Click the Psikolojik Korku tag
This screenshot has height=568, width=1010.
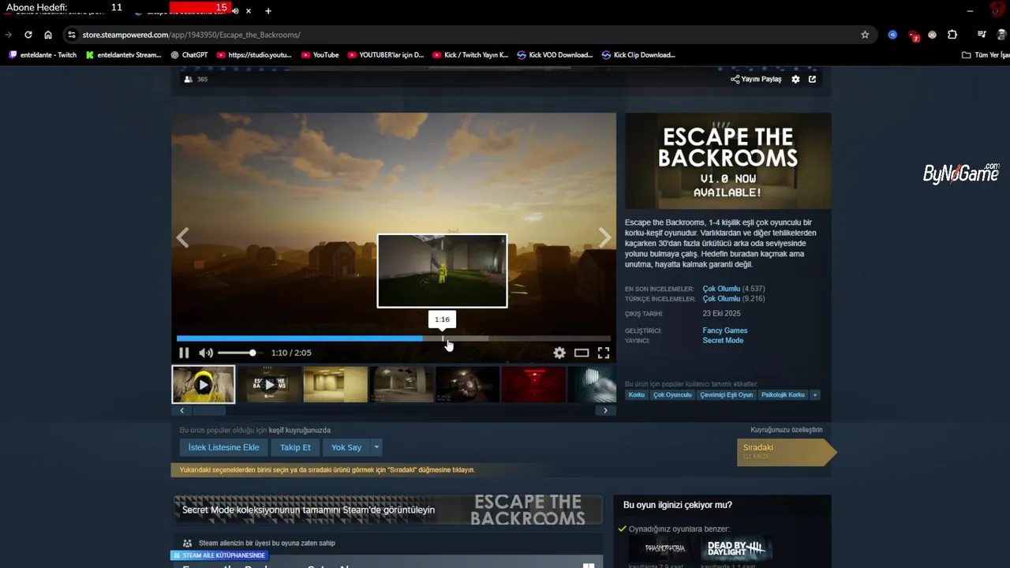(783, 394)
